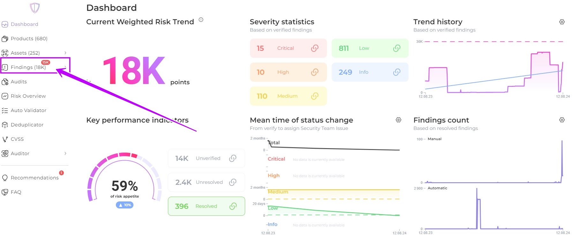Open Products (680) in sidebar

[29, 39]
